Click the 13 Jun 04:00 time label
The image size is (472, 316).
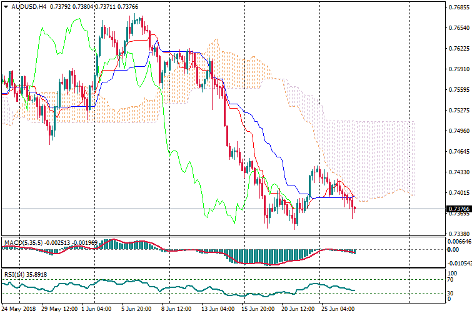tap(217, 309)
